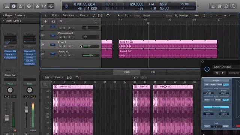Open the command-click tool menu in tracks area
Screen dimensions: 240x135
[127, 15]
